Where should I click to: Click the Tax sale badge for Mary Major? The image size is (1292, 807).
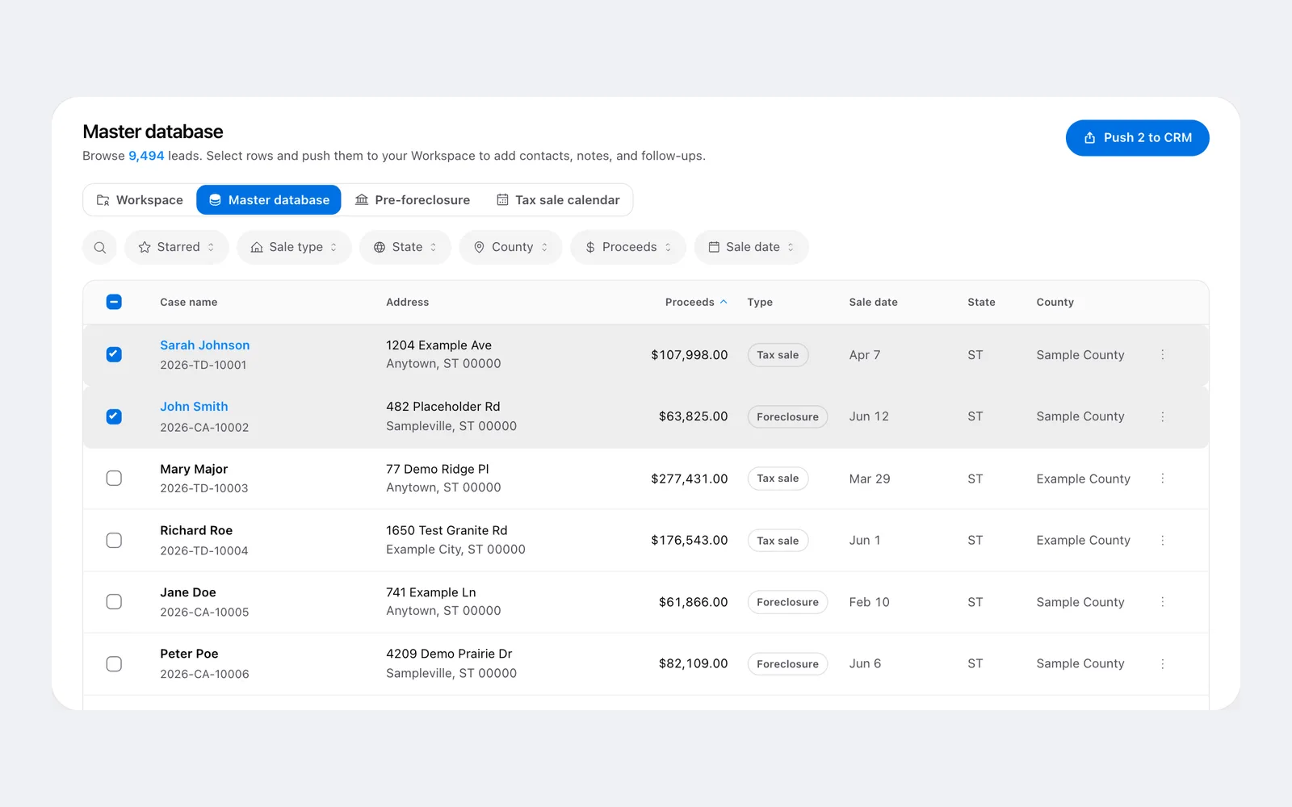(x=778, y=479)
